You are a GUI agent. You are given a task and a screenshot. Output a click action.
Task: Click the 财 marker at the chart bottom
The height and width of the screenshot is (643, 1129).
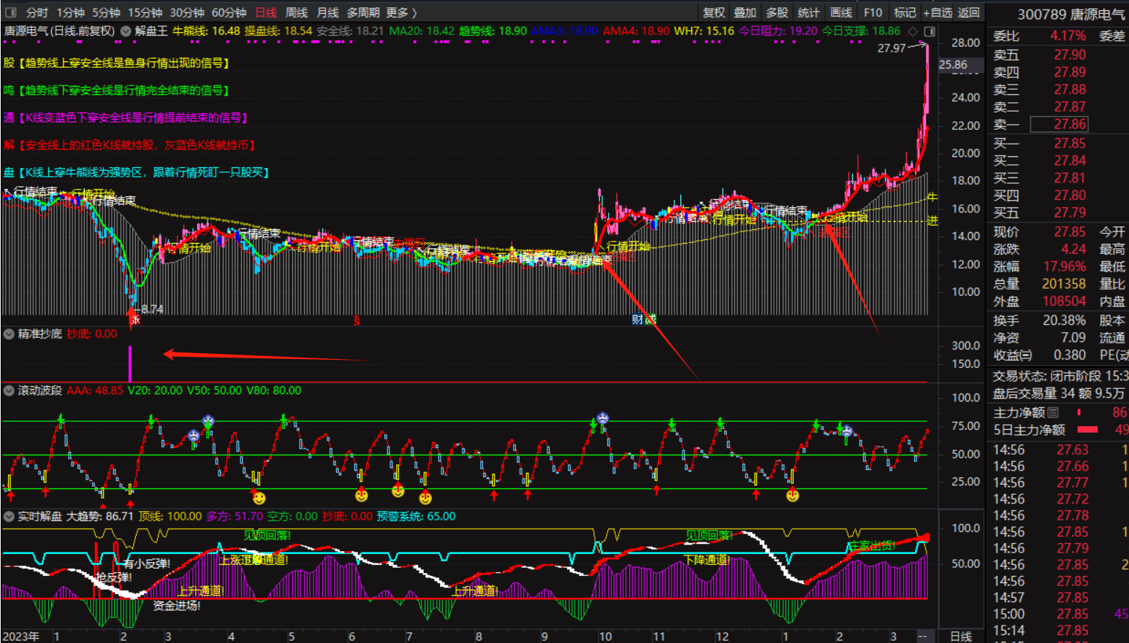click(x=638, y=319)
